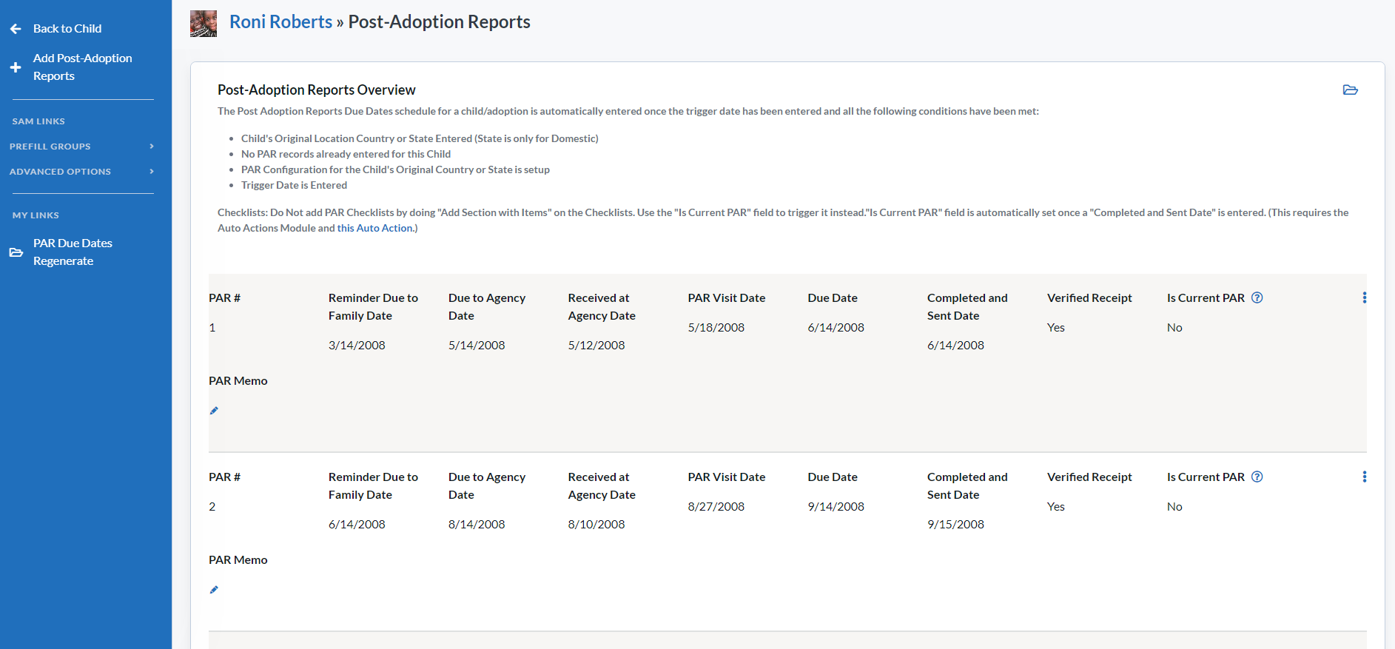Click PAR Visit Date 8/27/2008

pyautogui.click(x=716, y=507)
